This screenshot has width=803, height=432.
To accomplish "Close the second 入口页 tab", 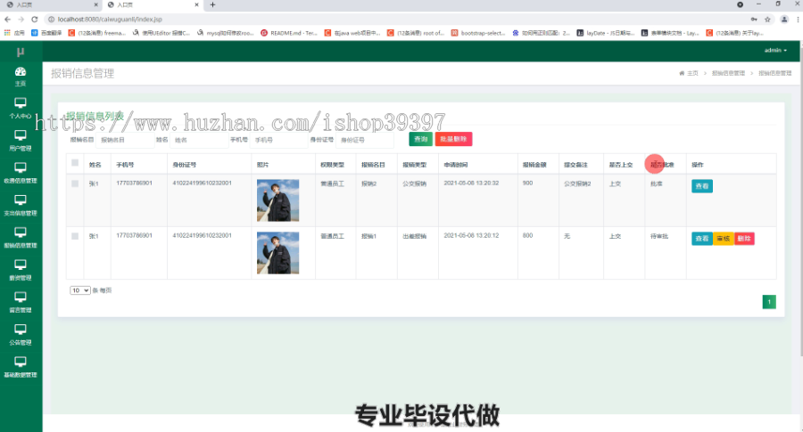I will (196, 4).
